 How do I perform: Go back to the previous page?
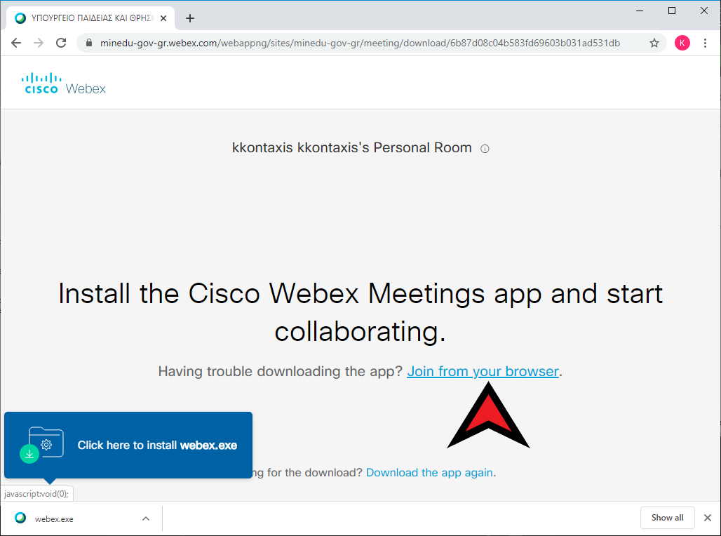pyautogui.click(x=16, y=43)
